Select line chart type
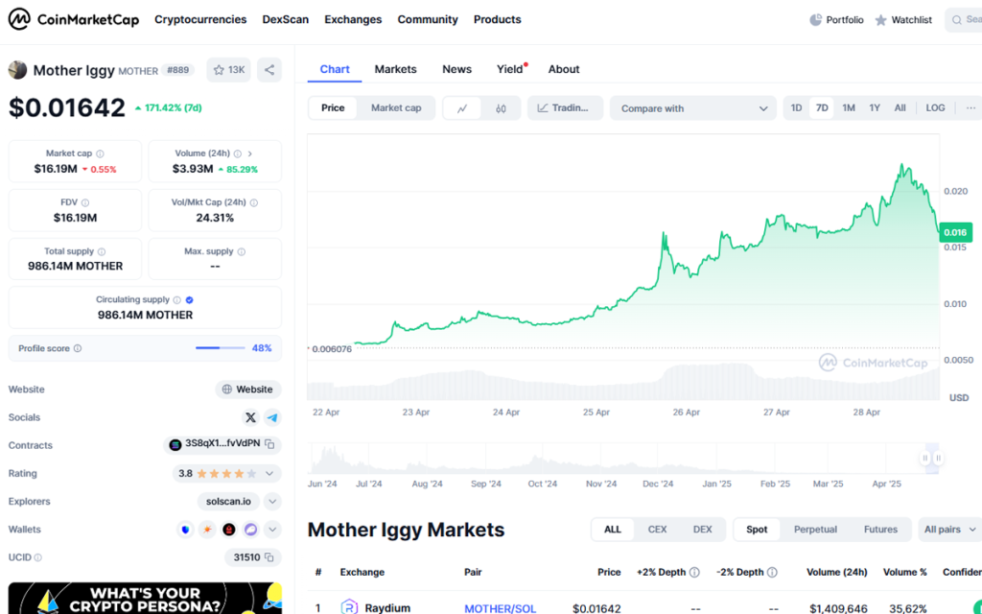The image size is (982, 614). point(462,108)
